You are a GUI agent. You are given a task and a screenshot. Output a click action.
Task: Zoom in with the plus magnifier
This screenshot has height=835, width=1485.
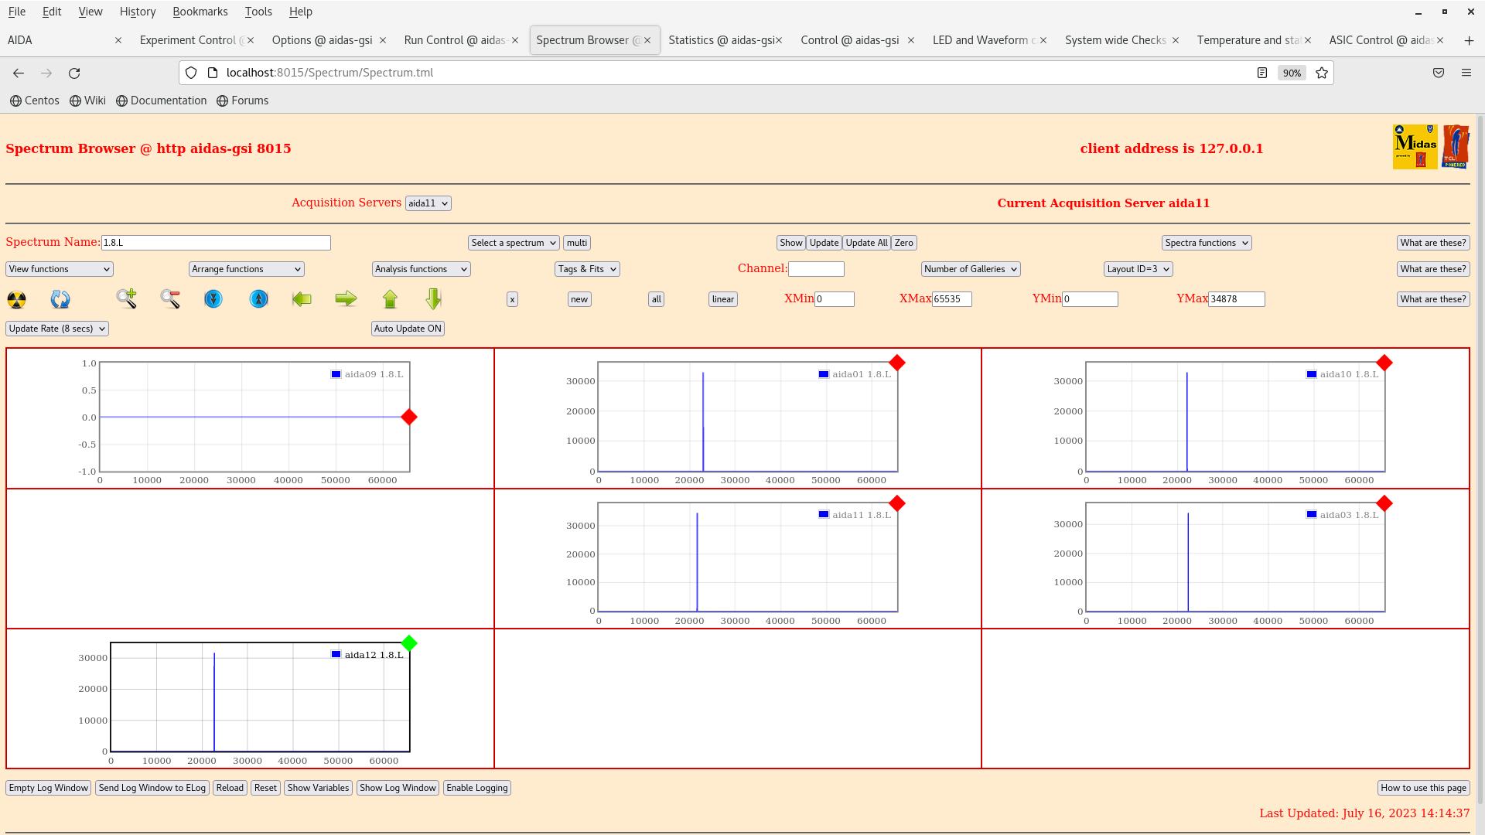pyautogui.click(x=127, y=298)
